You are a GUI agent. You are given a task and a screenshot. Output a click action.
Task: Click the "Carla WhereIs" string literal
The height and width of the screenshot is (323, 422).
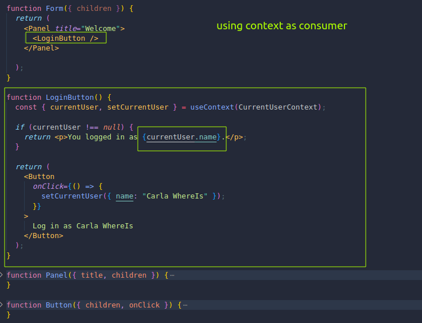(x=175, y=196)
